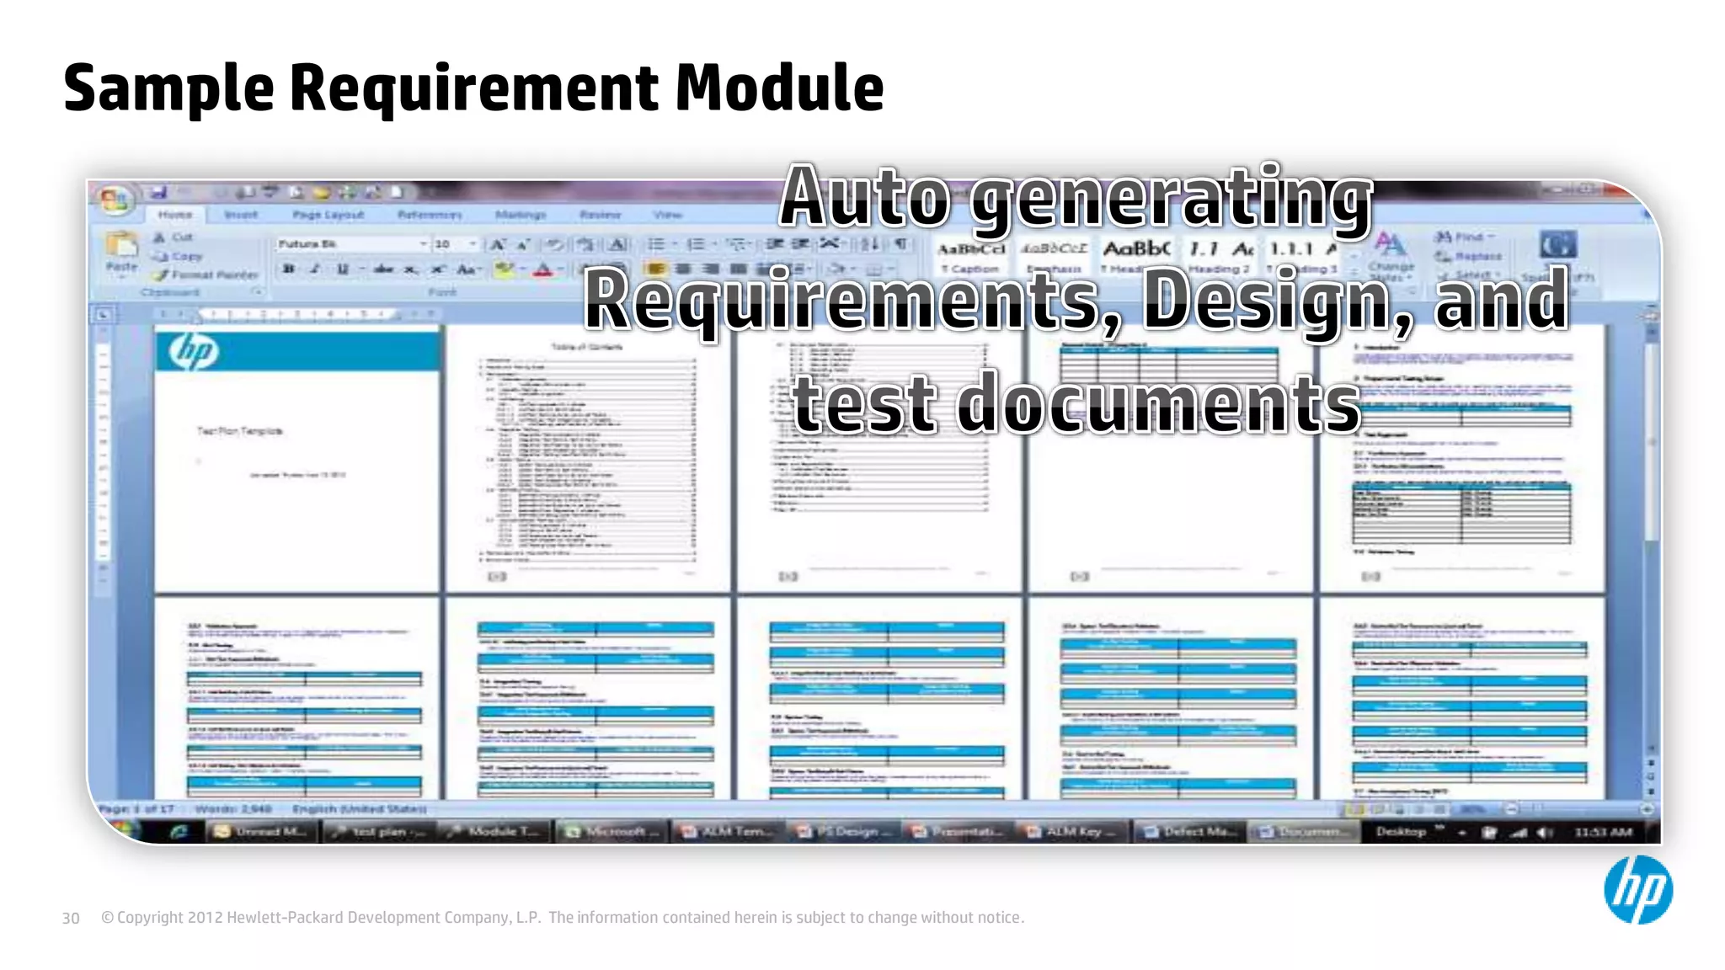Open the Mailings ribbon tab

[x=521, y=215]
